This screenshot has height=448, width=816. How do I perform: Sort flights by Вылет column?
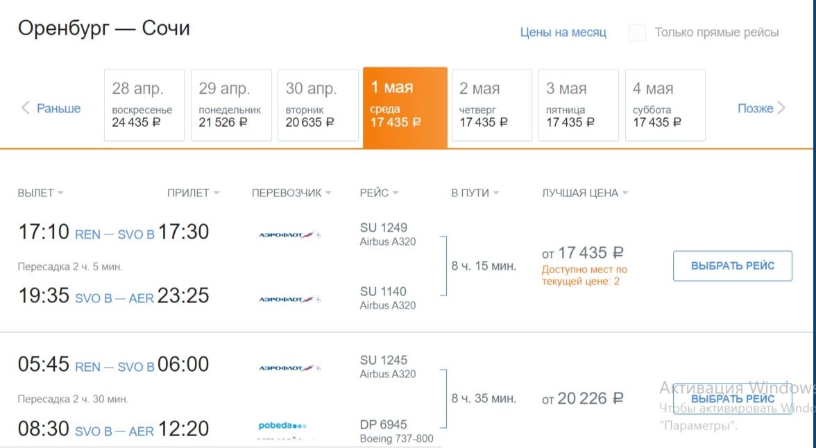40,193
